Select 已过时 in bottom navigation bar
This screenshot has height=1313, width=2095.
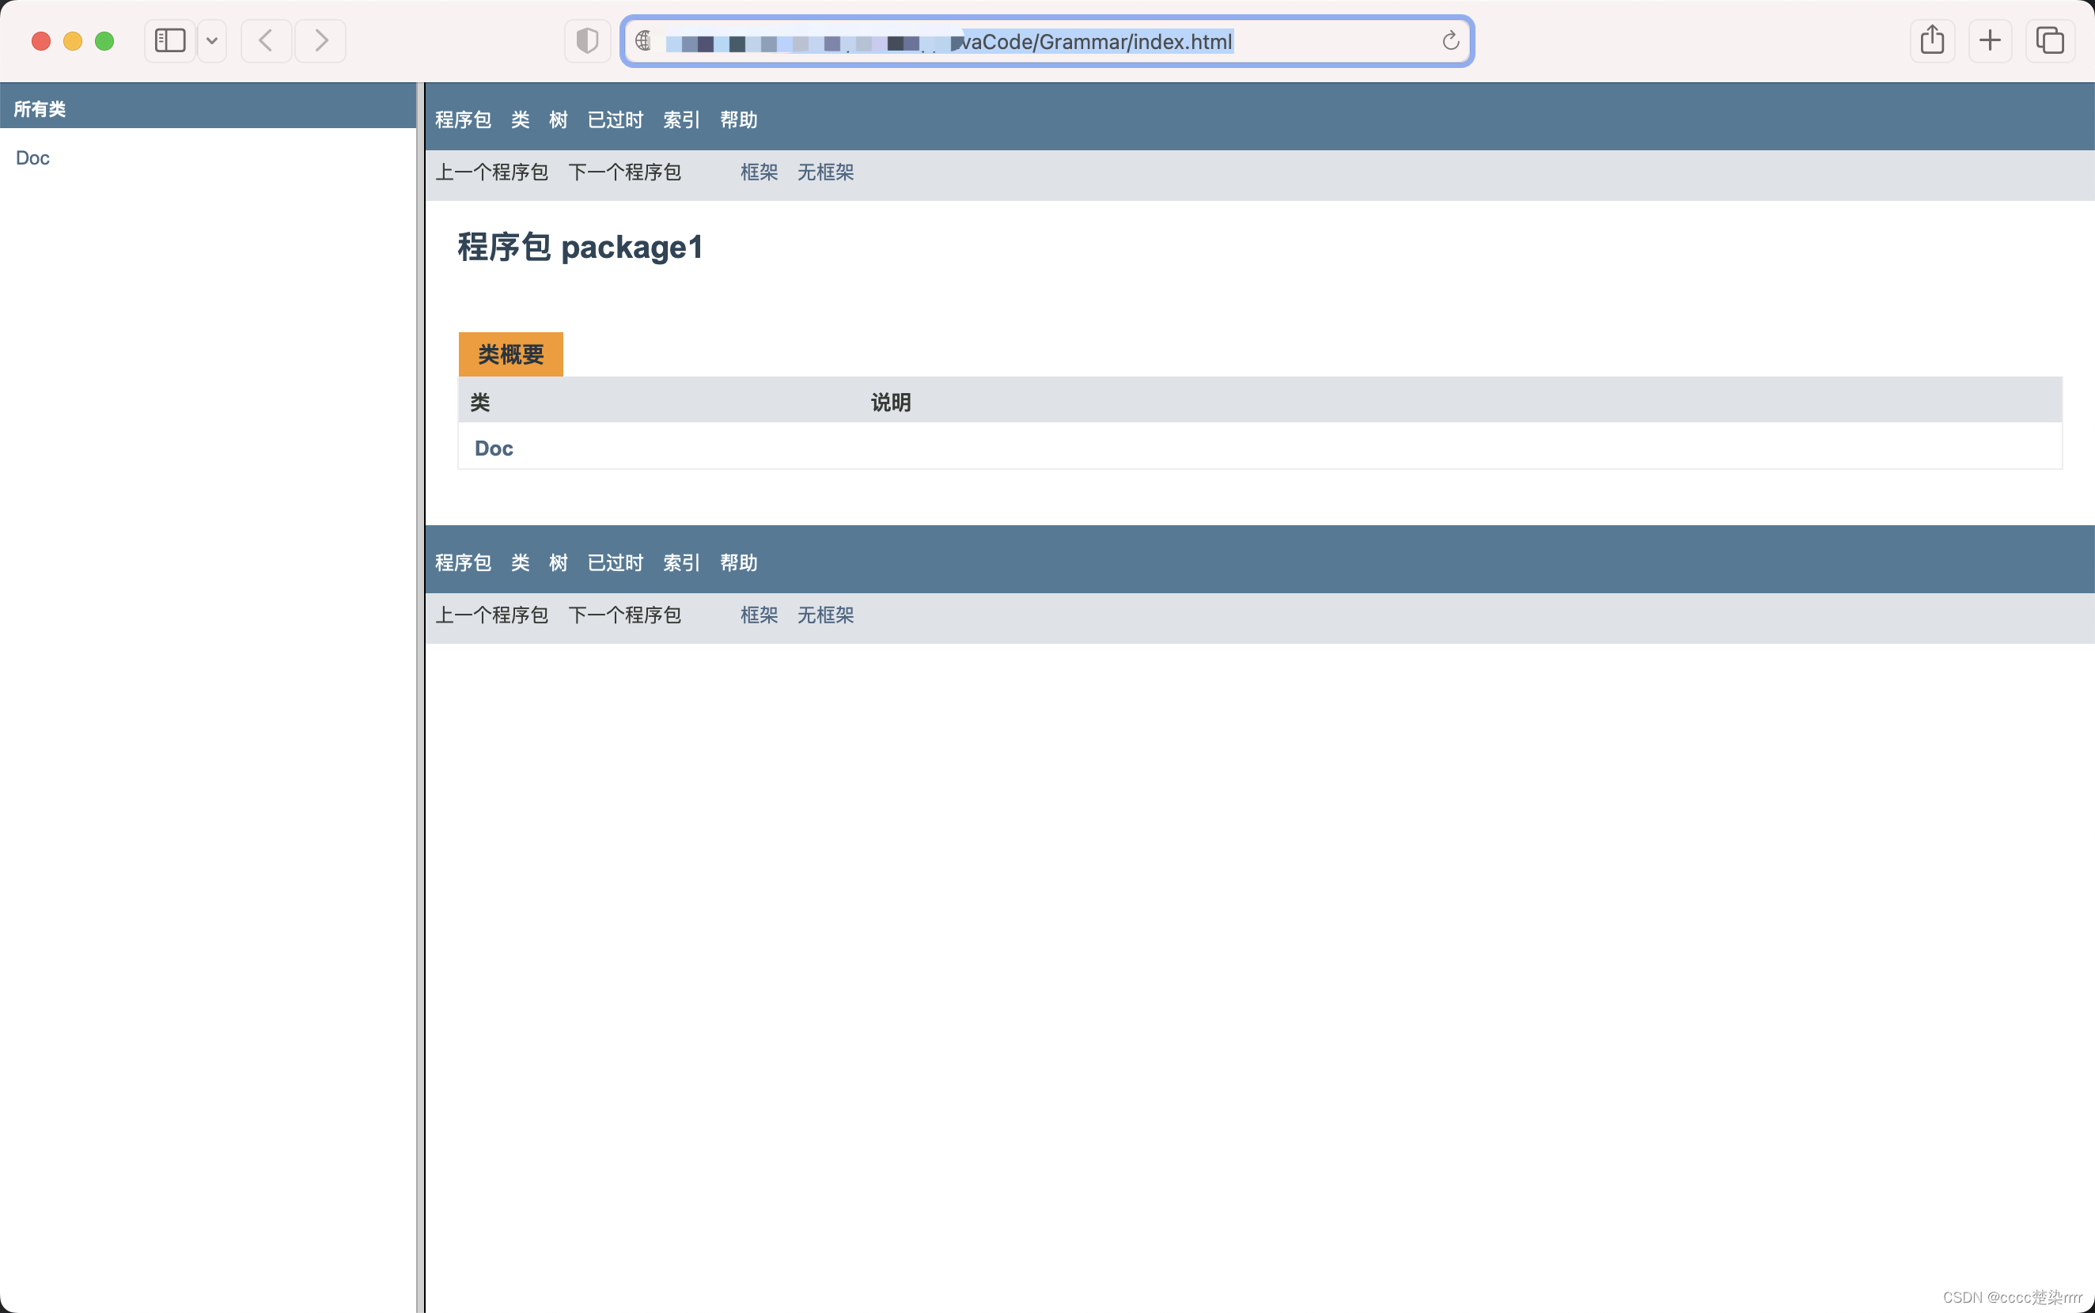[x=616, y=562]
